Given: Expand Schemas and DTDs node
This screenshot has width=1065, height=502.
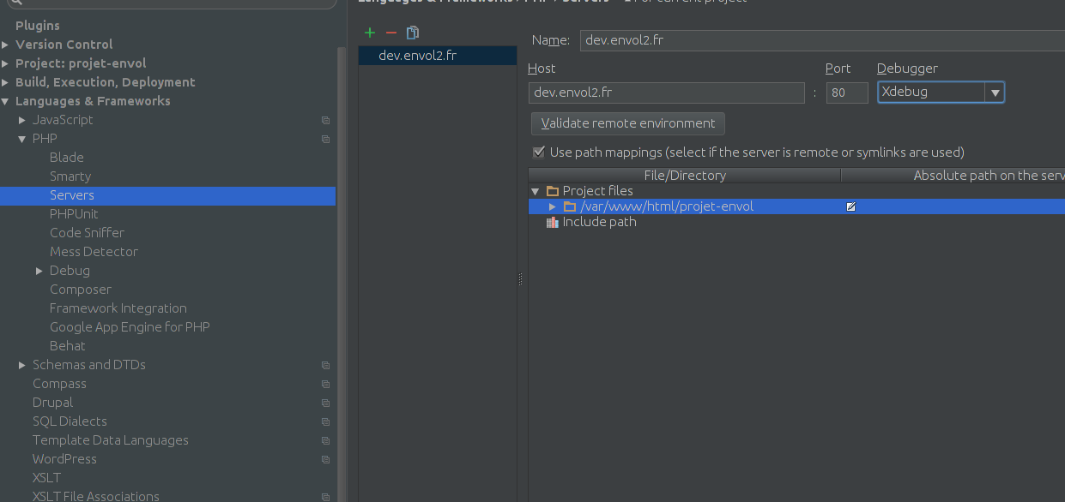Looking at the screenshot, I should click(x=22, y=365).
